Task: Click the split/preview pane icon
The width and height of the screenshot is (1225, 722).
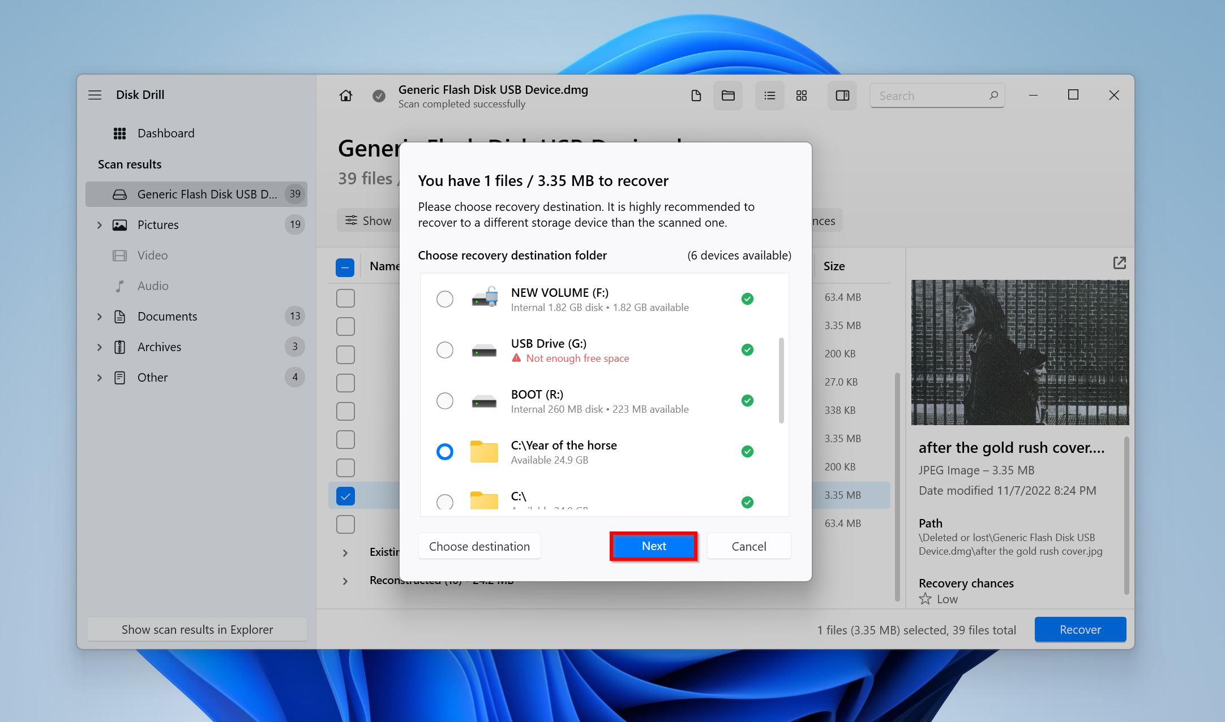Action: tap(841, 96)
